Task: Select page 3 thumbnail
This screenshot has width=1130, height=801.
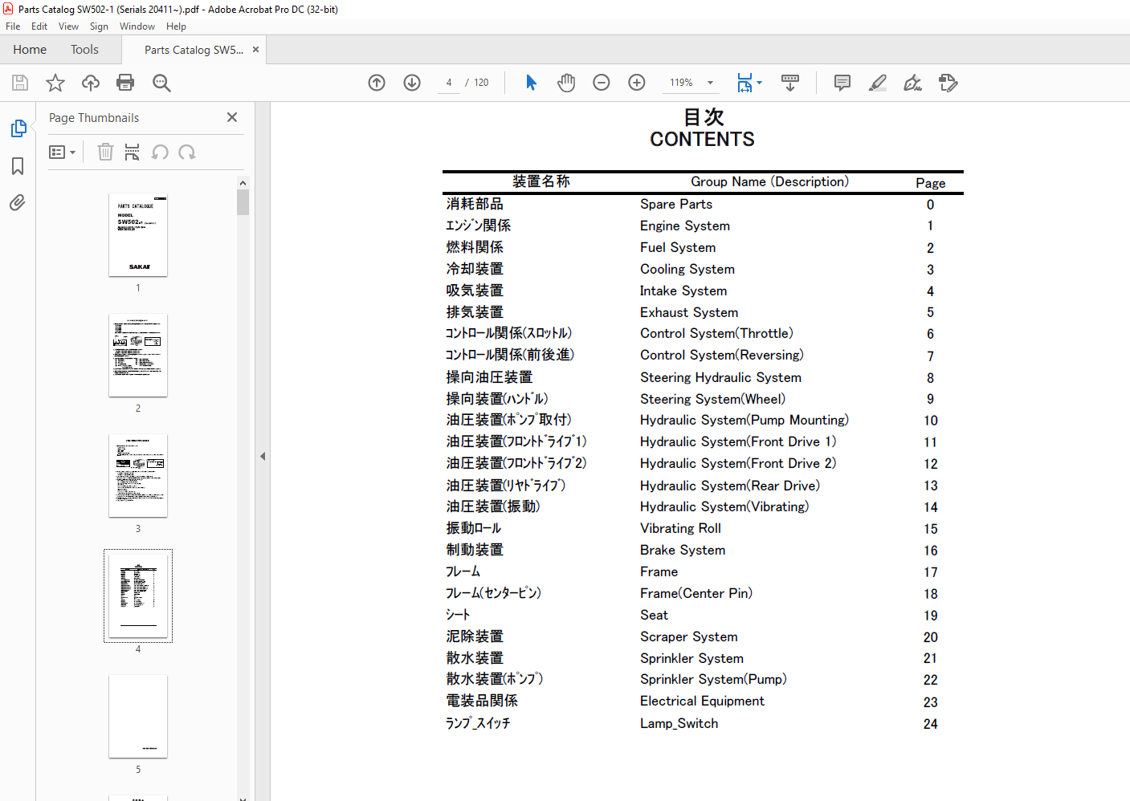Action: click(138, 476)
